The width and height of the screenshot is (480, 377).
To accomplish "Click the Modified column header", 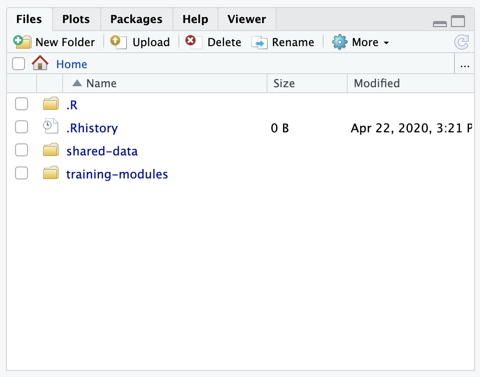I will point(376,83).
